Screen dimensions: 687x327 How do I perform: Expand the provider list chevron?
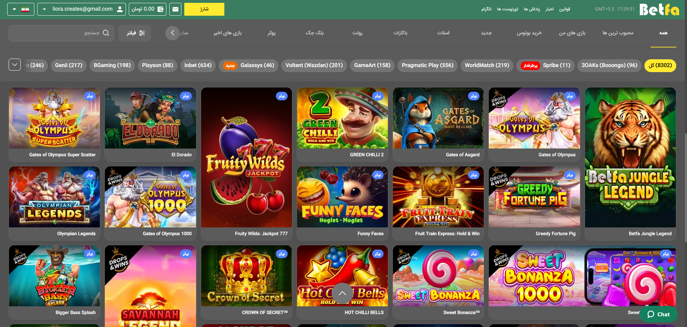pos(15,65)
